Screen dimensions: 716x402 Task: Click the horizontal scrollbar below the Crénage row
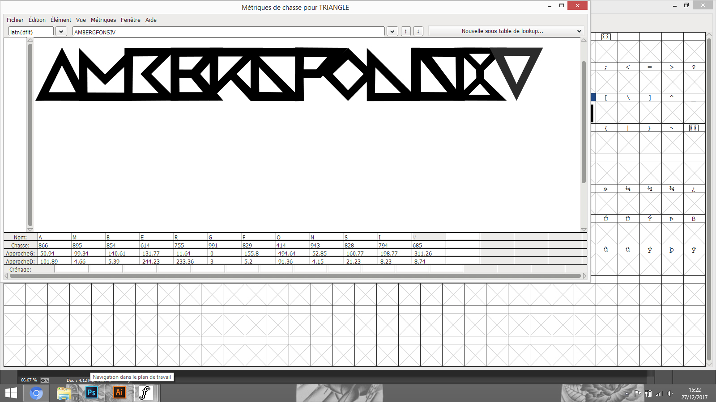pos(295,276)
